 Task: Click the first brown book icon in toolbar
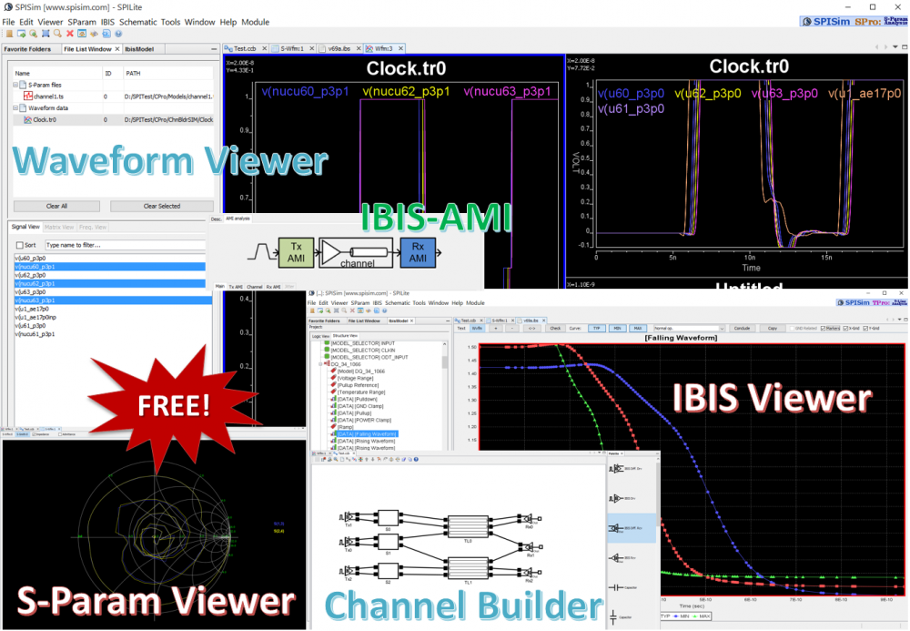pos(8,34)
